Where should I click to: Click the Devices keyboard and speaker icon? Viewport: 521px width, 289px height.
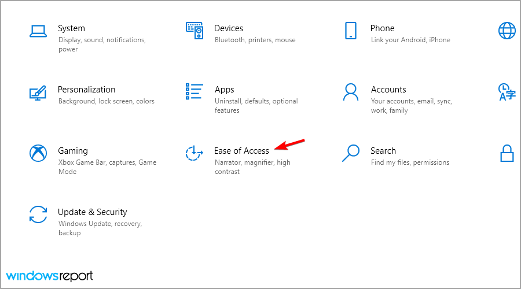[195, 31]
